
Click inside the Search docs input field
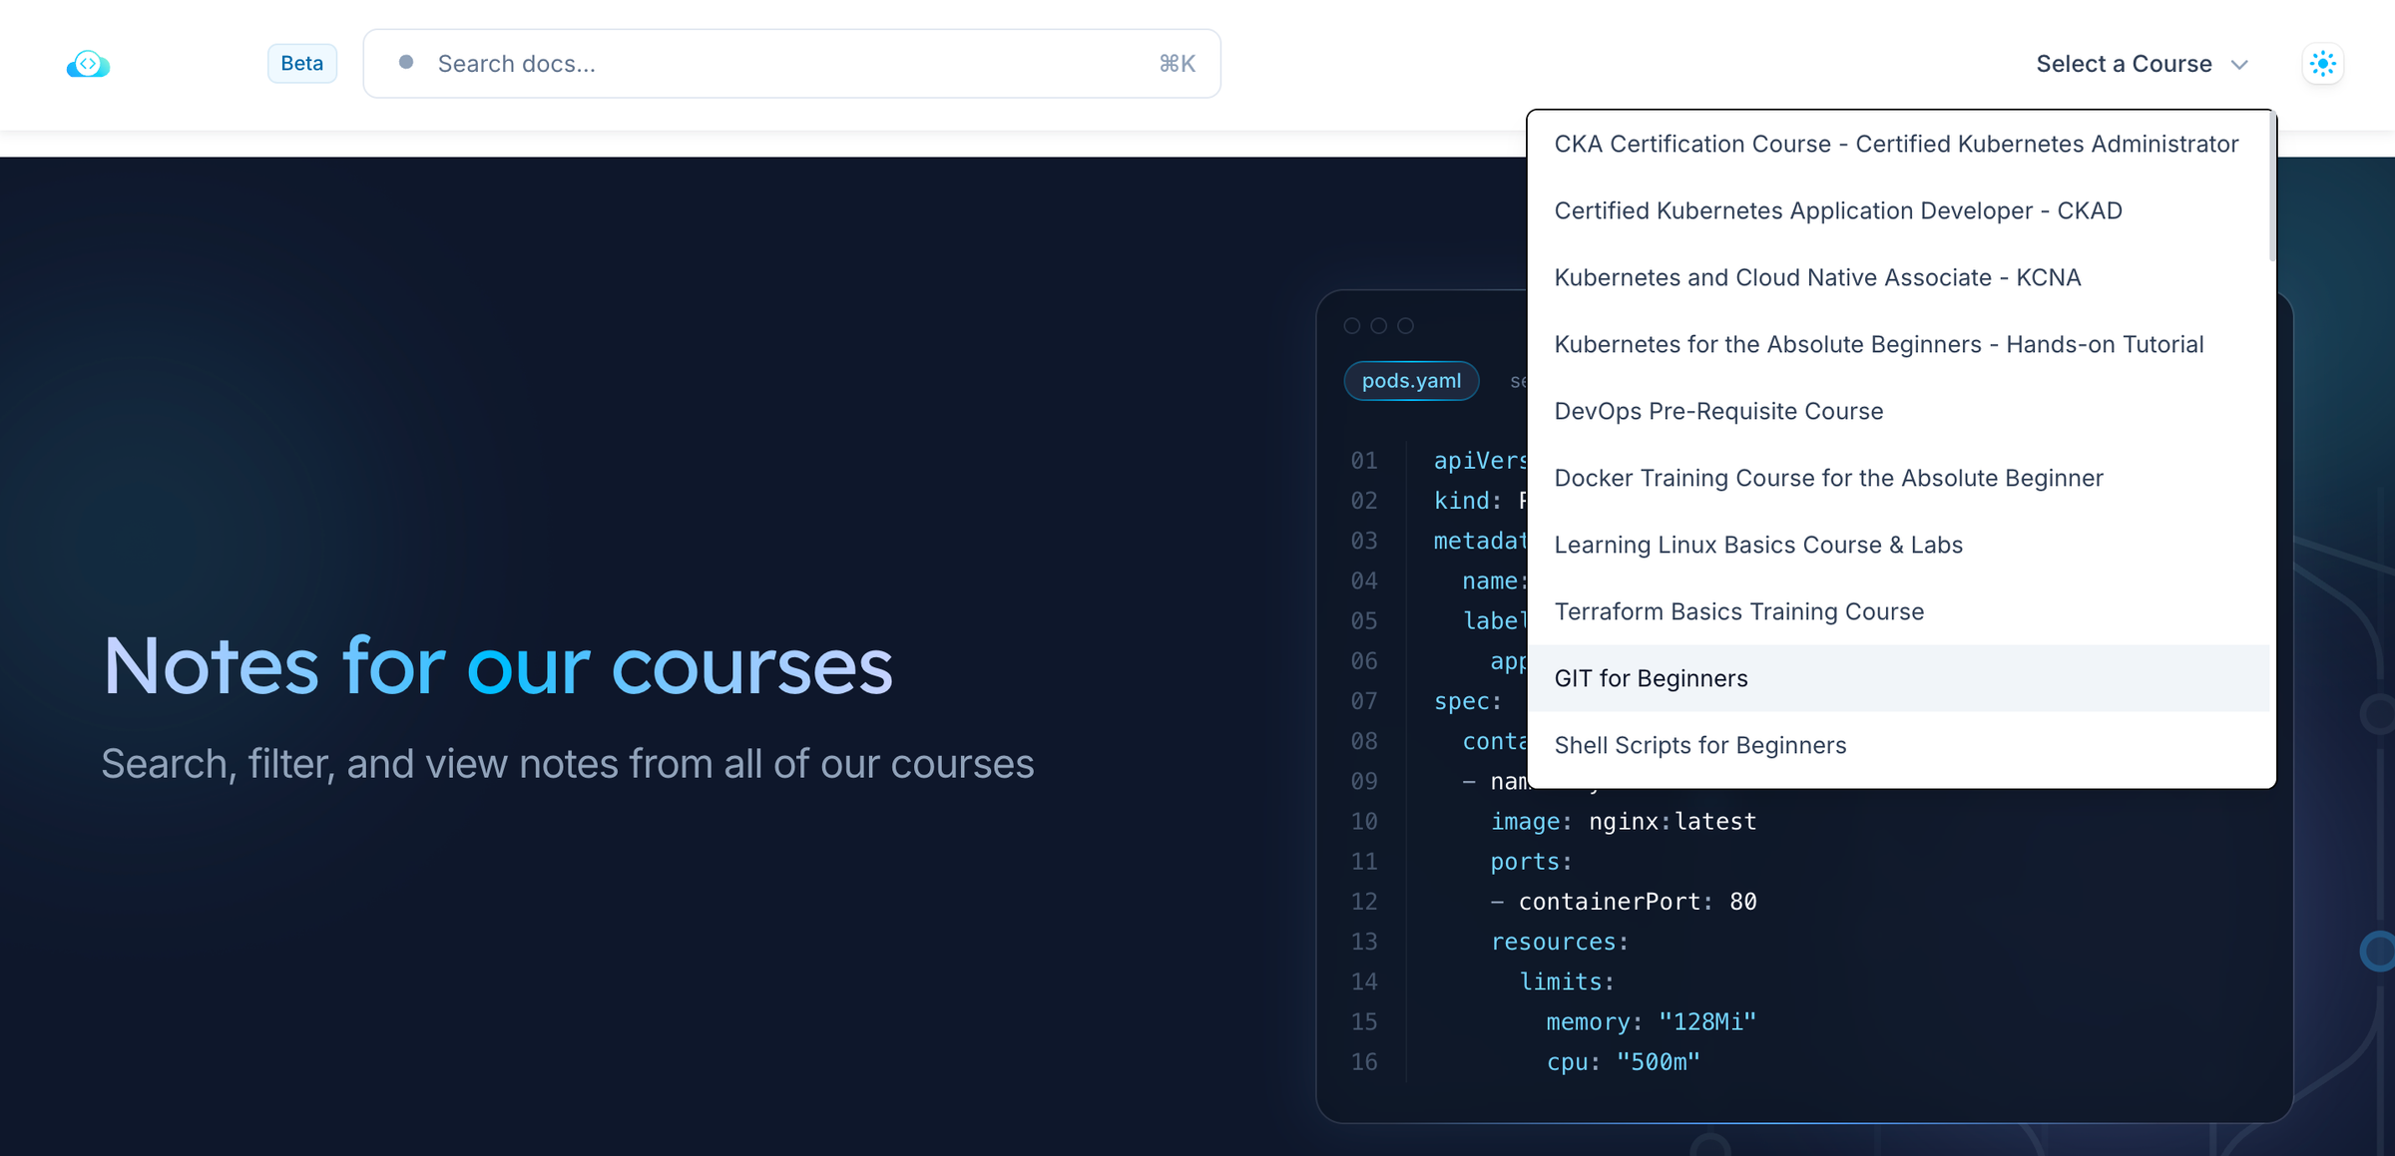tap(699, 63)
